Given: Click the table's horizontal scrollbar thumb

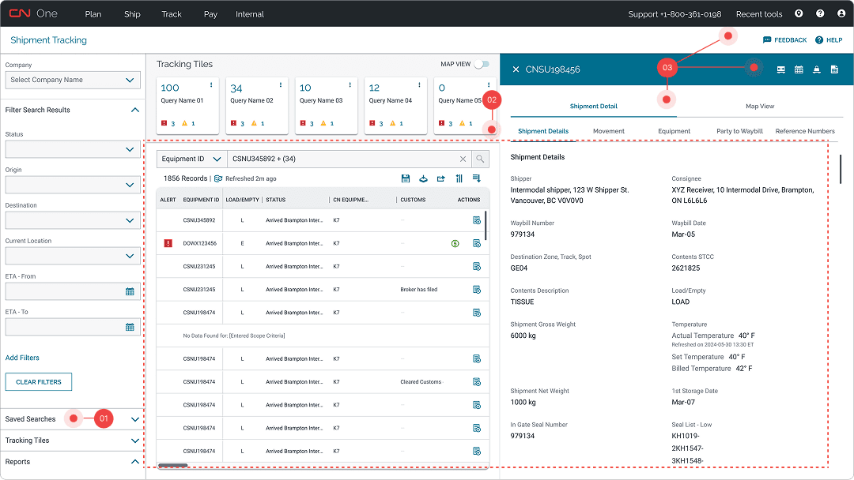Looking at the screenshot, I should coord(173,465).
